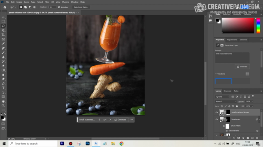Switch to the Adjustments tab
This screenshot has height=147, width=263.
tap(232, 40)
